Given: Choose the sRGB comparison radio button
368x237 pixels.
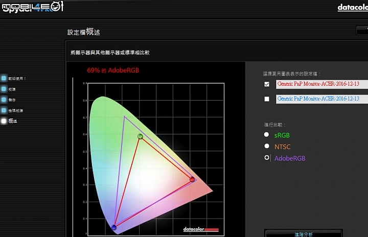Looking at the screenshot, I should tap(266, 135).
